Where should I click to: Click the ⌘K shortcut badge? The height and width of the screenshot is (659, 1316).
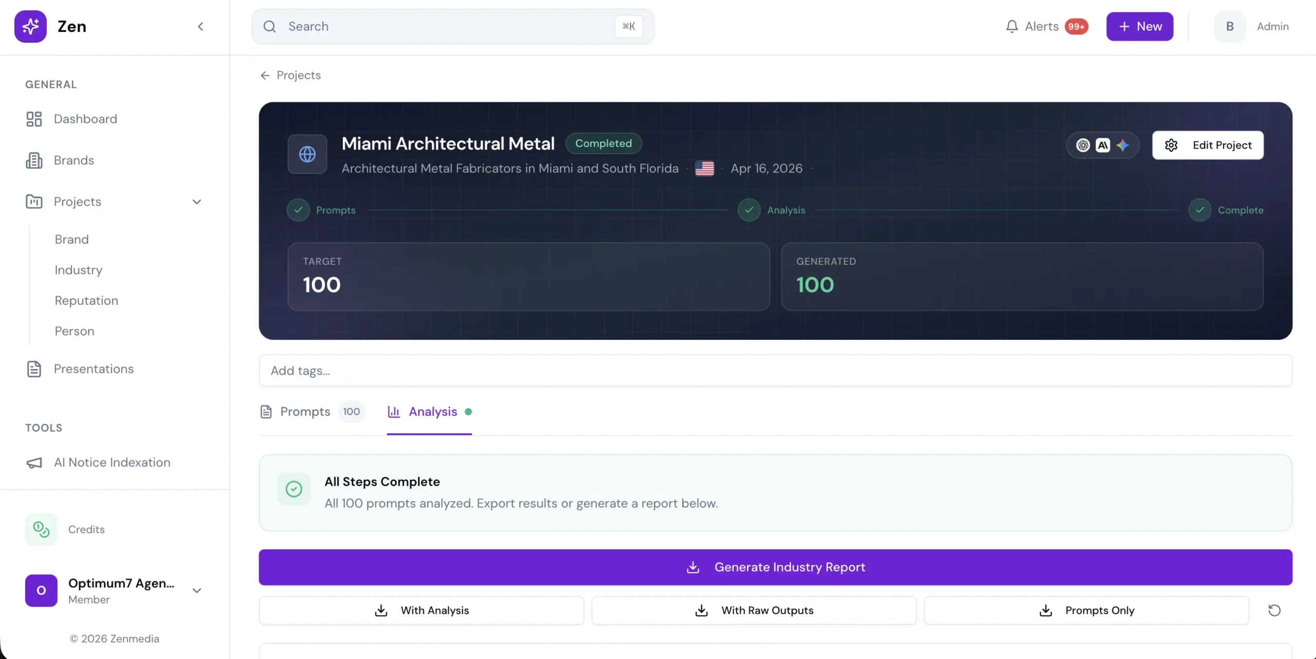point(629,26)
